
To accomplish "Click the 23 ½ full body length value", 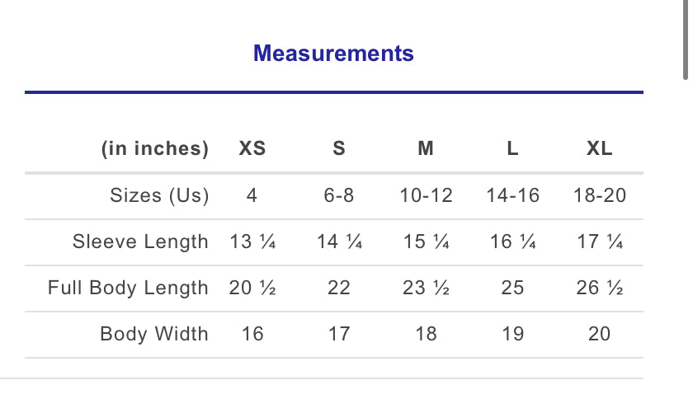I will click(426, 288).
